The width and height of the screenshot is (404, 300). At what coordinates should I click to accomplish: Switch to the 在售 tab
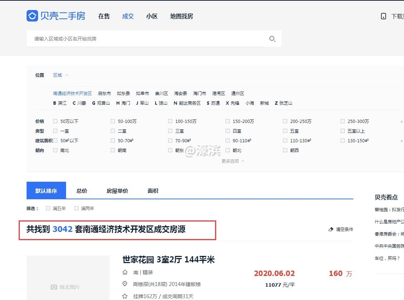(104, 16)
